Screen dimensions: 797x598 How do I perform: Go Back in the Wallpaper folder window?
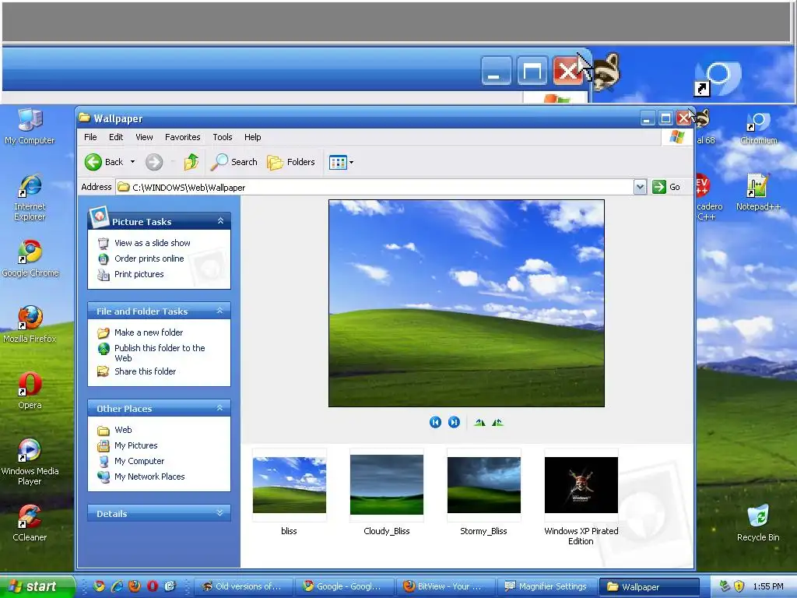[x=104, y=162]
